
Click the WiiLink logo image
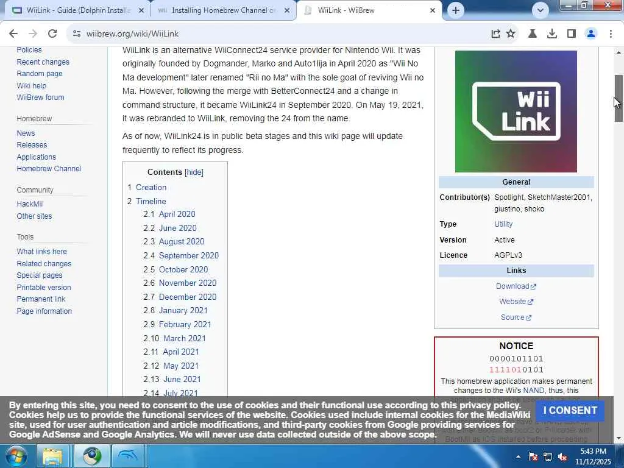[516, 112]
